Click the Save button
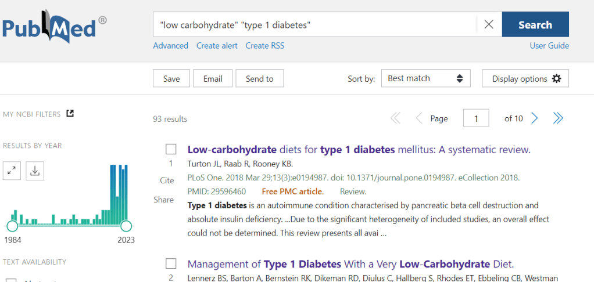 pyautogui.click(x=171, y=79)
